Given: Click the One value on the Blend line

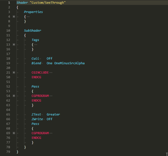Looking at the screenshot, I should 49,63.
